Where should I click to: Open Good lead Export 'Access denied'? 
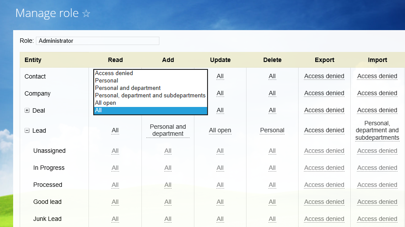[324, 202]
